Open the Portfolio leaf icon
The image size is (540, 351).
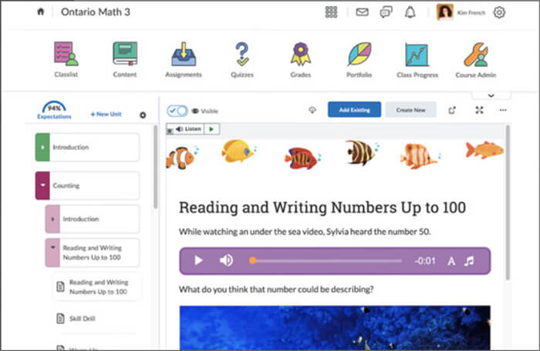(359, 54)
